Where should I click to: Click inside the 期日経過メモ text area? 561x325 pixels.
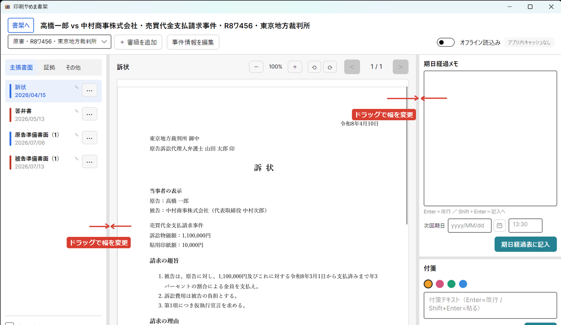coord(490,138)
